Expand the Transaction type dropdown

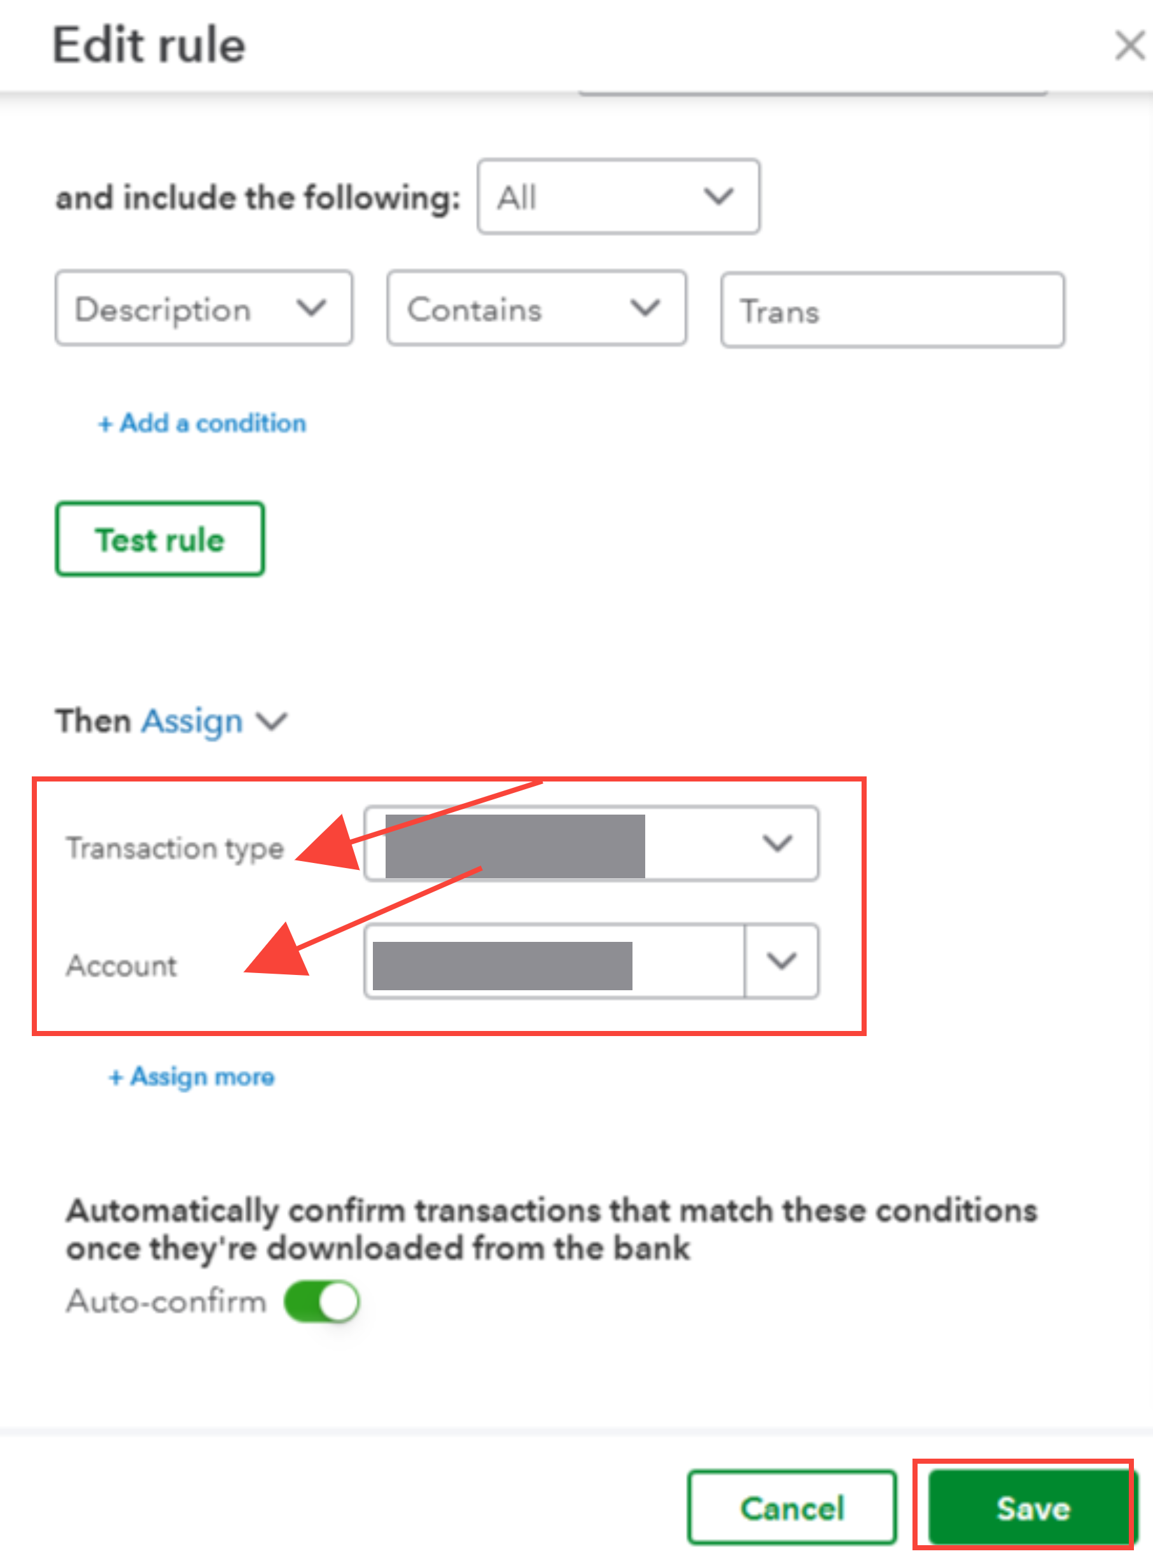776,843
